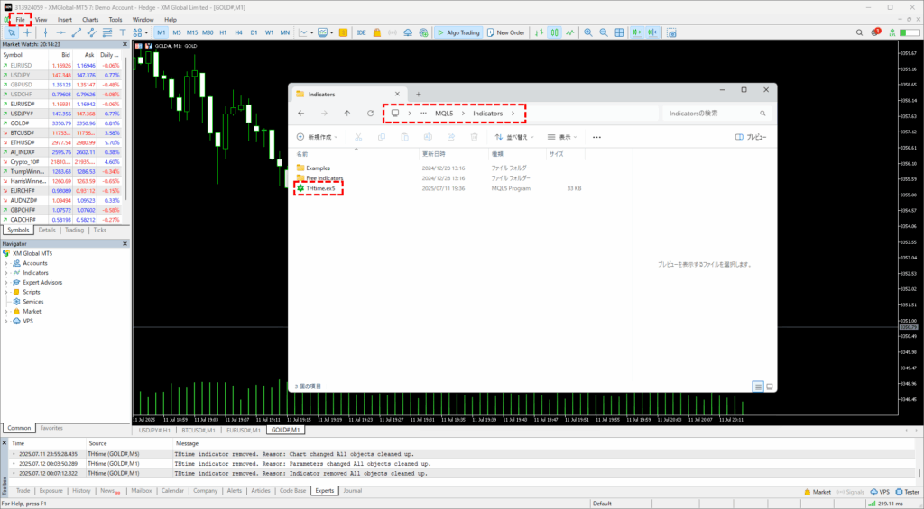The height and width of the screenshot is (509, 924).
Task: Zoom in on the chart
Action: tap(588, 33)
